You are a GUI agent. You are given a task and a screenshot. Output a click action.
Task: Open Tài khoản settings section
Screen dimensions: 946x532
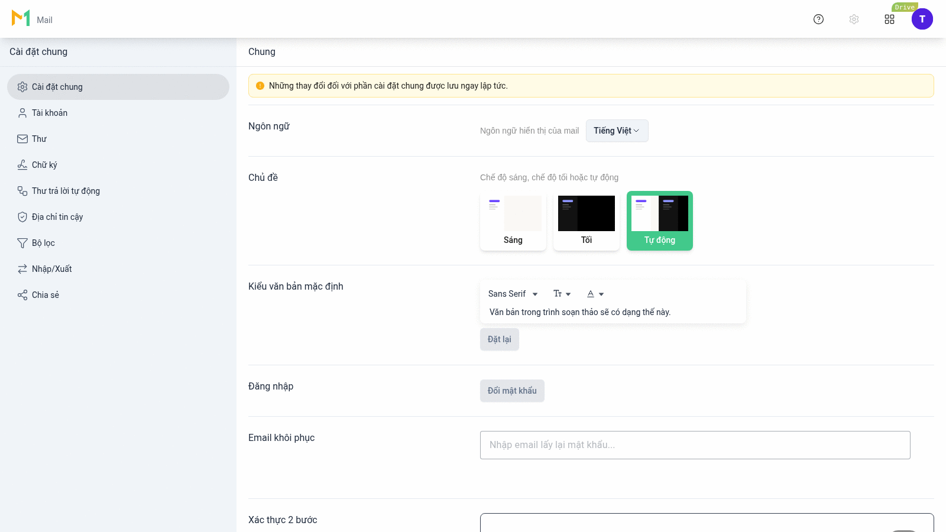pos(118,113)
